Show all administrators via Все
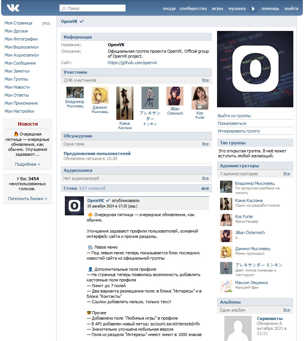Screen dimensions: 304x341 286,174
